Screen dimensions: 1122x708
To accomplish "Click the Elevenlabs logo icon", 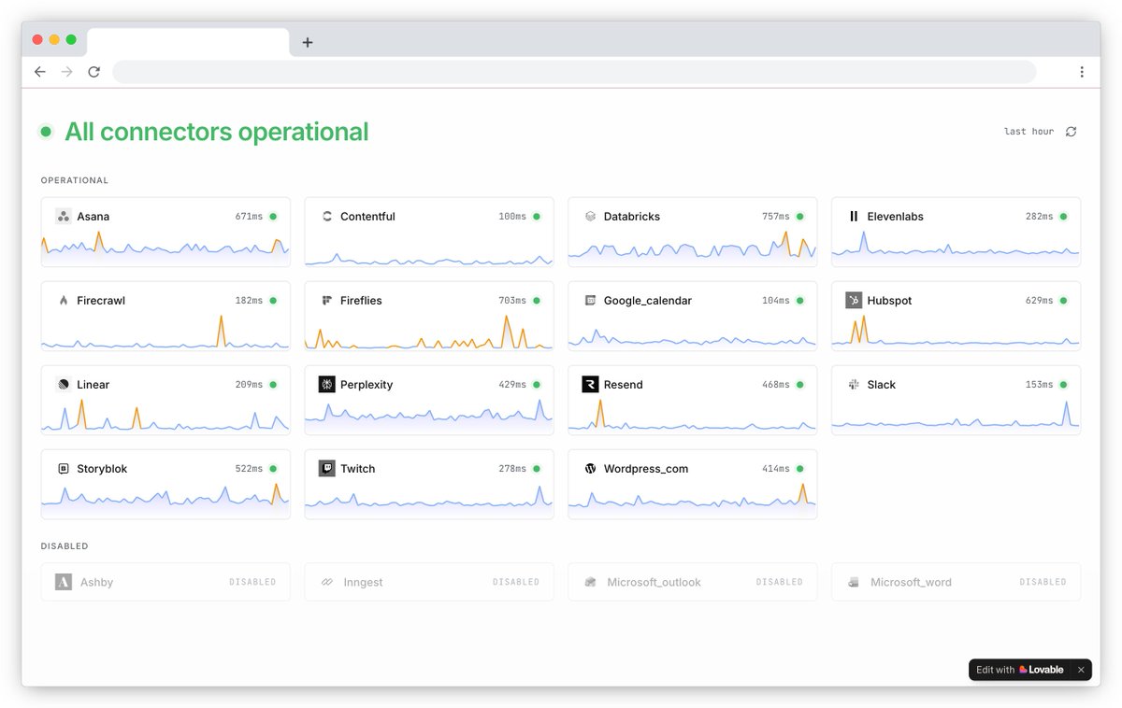I will point(854,217).
